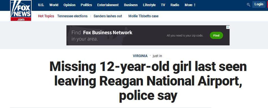Image resolution: width=268 pixels, height=108 pixels.
Task: Click the VIRGINIA category link
Action: (140, 56)
